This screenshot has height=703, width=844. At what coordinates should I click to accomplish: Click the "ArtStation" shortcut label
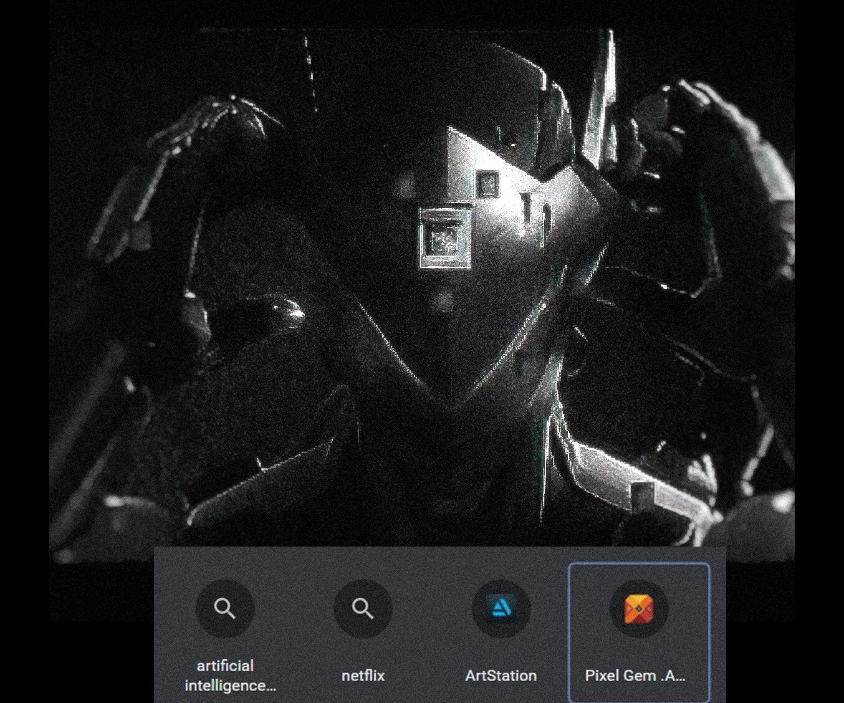point(501,676)
